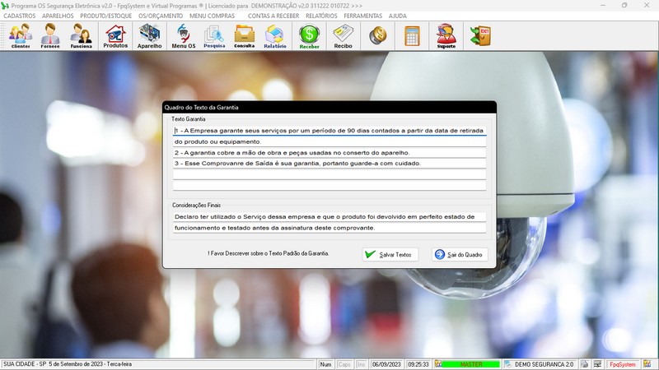Click the printer icon in status bar

point(584,364)
